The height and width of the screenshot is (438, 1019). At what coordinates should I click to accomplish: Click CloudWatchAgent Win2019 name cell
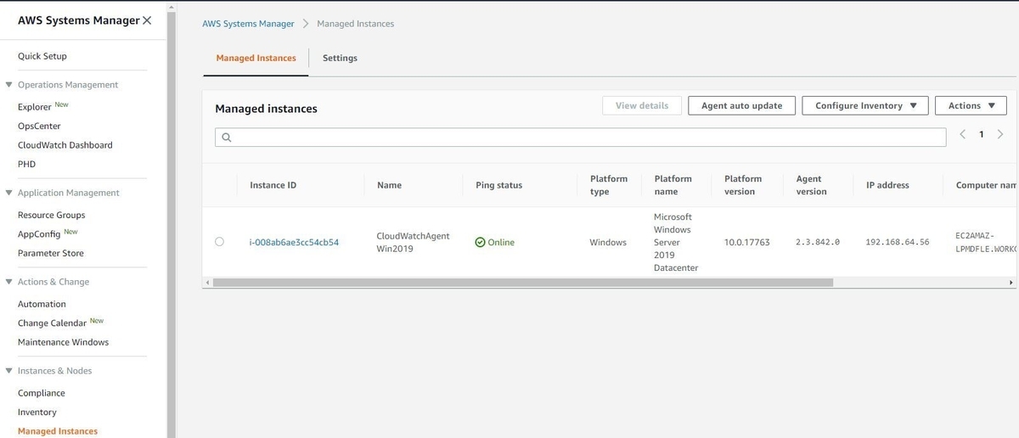[x=413, y=242]
